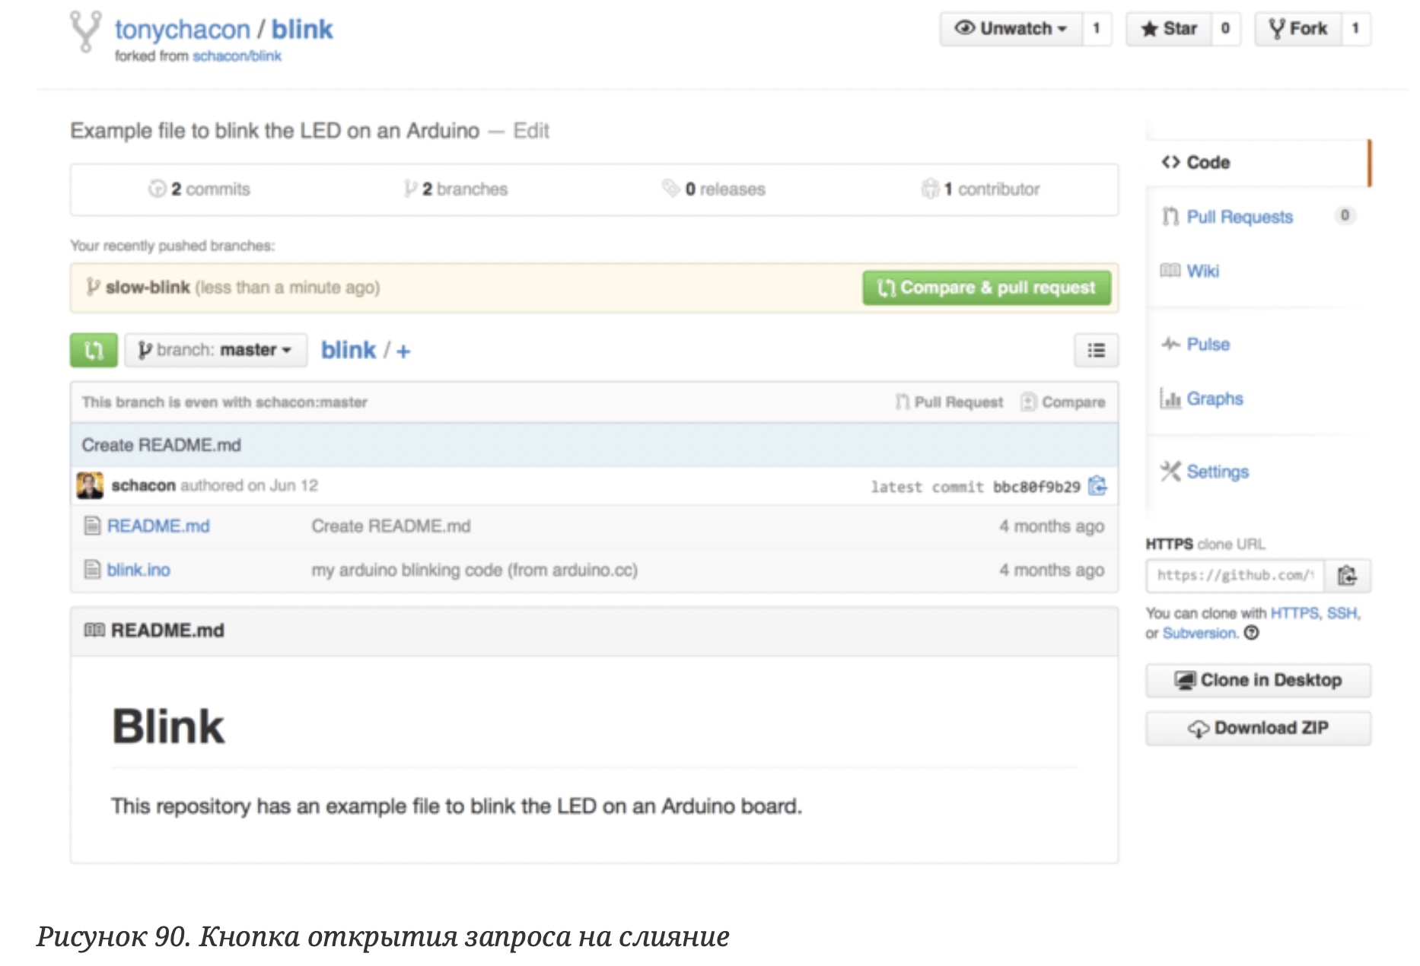
Task: Click the Code brackets icon
Action: pos(1170,162)
